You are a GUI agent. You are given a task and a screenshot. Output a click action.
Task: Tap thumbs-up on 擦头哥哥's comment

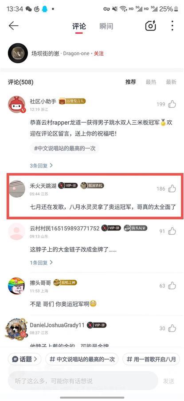[x=172, y=286]
